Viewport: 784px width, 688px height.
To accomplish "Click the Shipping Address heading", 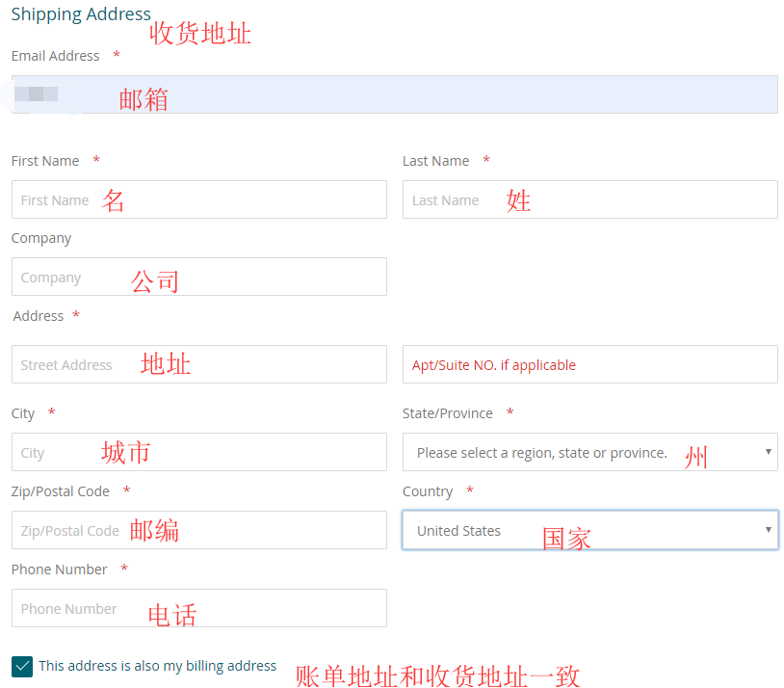I will tap(81, 14).
